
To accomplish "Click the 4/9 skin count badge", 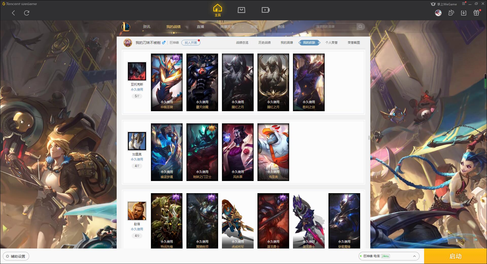I will [x=137, y=236].
